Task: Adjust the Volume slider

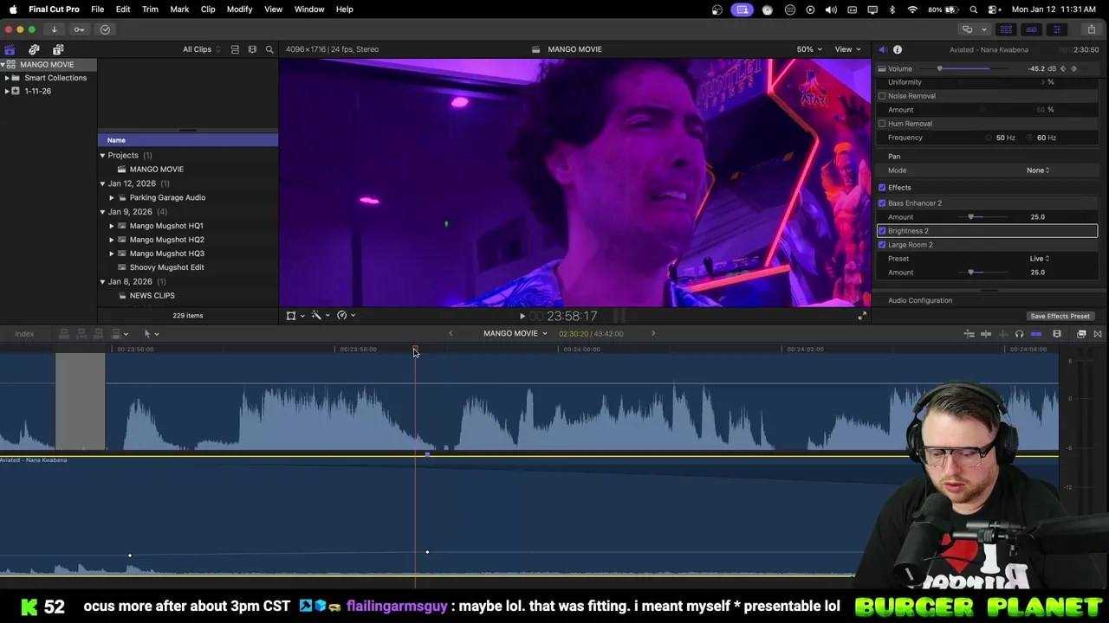Action: 963,68
